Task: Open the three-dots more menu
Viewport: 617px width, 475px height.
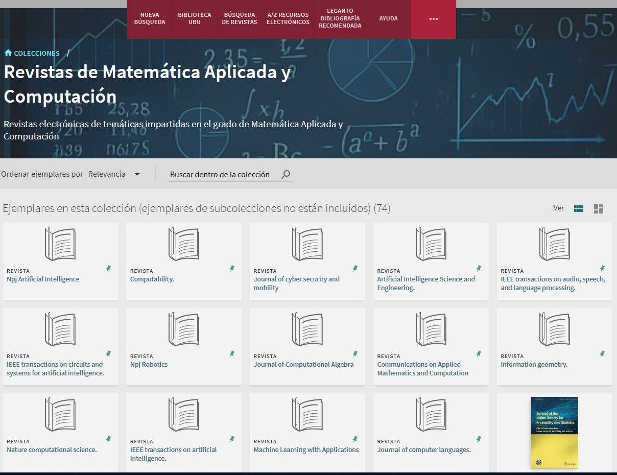Action: 433,19
